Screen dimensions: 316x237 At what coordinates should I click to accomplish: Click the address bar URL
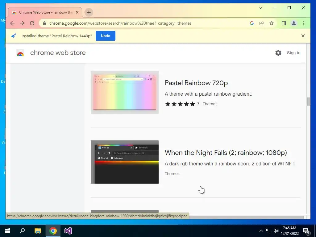[120, 23]
